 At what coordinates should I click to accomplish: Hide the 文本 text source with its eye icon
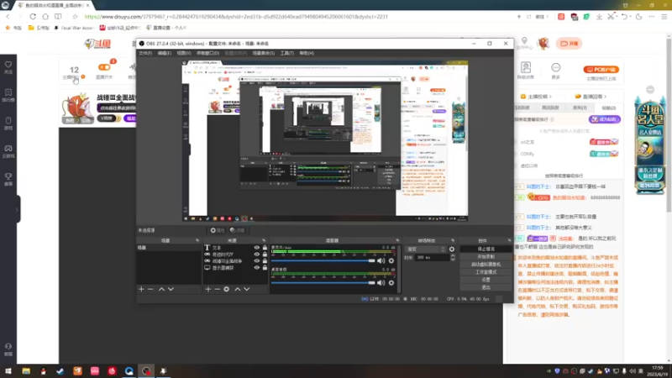(x=257, y=248)
